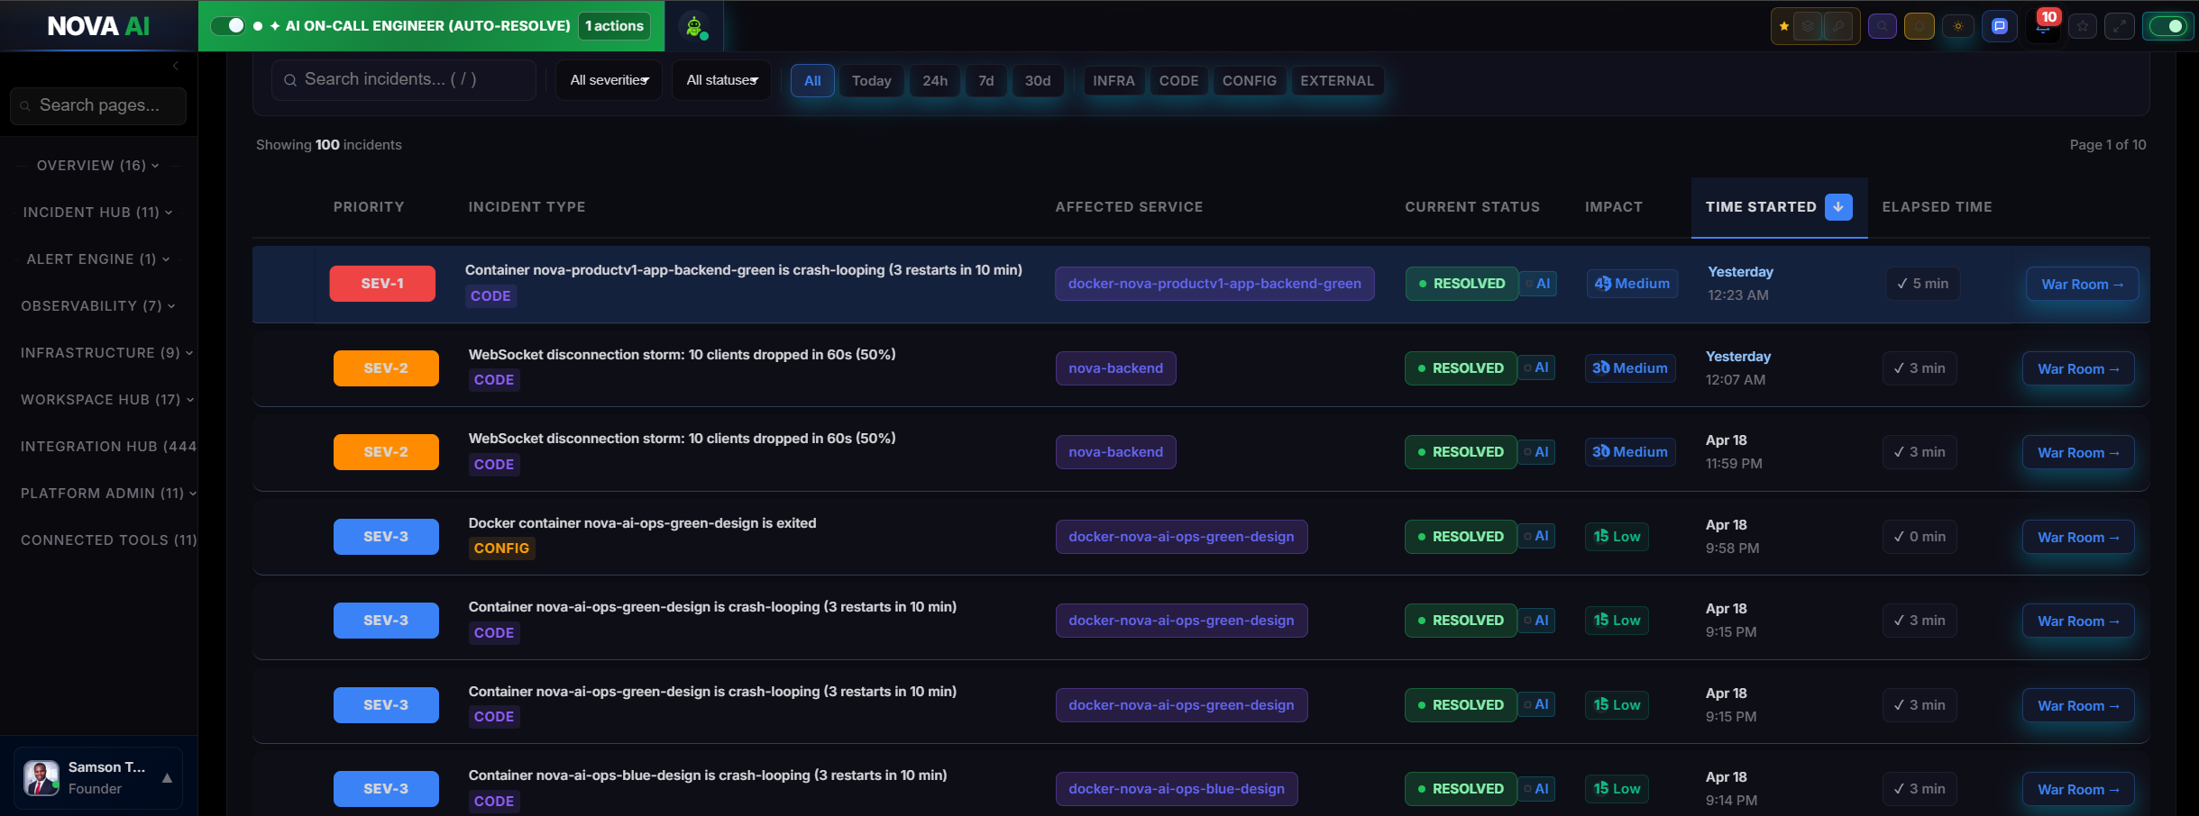Switch to the 7d time filter tab
Image resolution: width=2199 pixels, height=816 pixels.
tap(985, 80)
